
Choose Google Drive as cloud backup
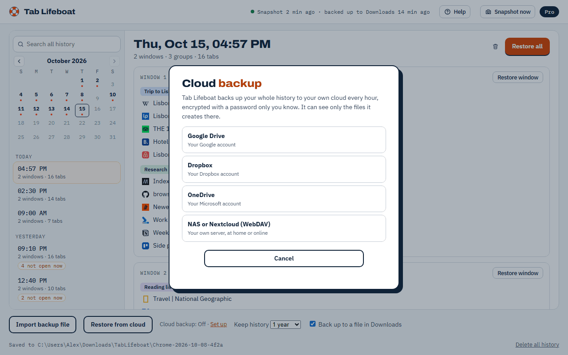pyautogui.click(x=284, y=140)
